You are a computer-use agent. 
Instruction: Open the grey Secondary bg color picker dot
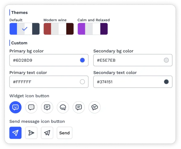click(166, 60)
